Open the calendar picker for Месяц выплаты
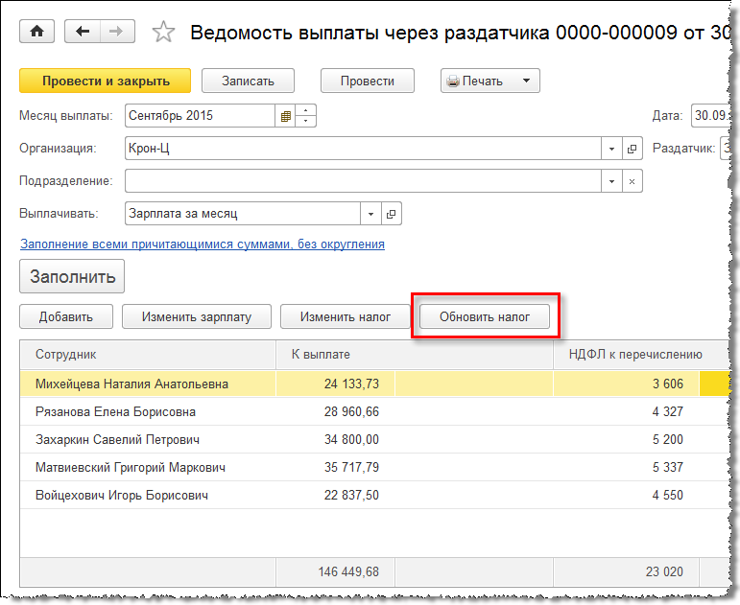The image size is (740, 605). (x=285, y=116)
